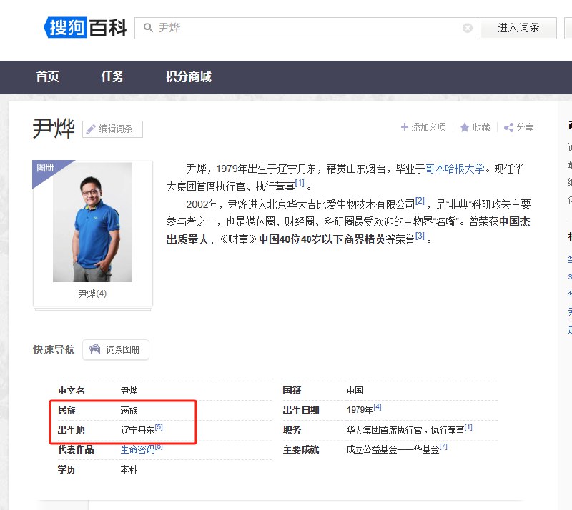Clear the search box with the X icon
572x510 pixels.
click(468, 28)
